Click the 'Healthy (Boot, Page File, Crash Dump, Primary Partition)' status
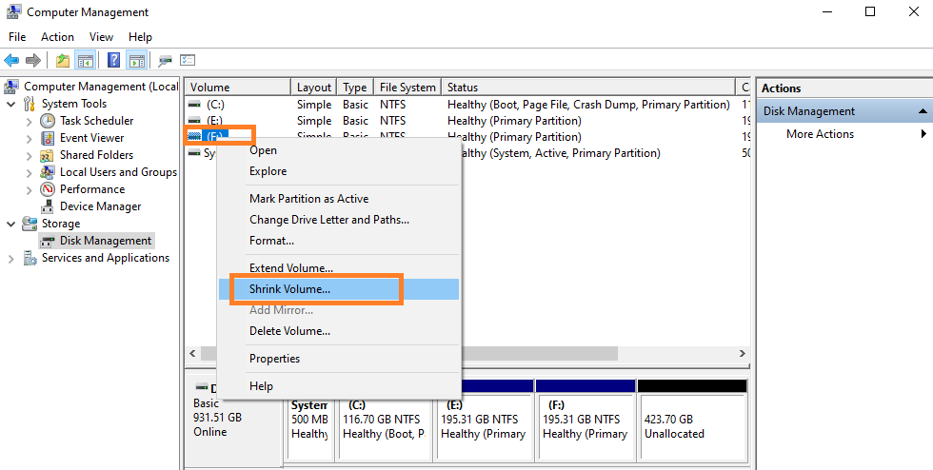This screenshot has width=933, height=470. click(588, 105)
